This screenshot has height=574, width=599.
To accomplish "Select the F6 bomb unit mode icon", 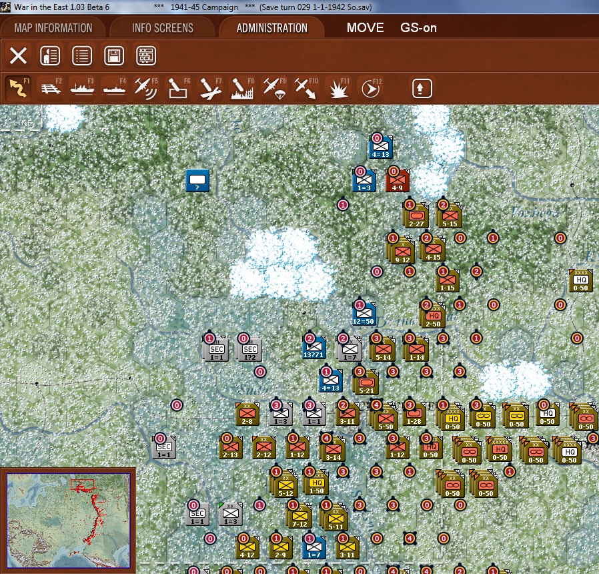I will click(178, 88).
